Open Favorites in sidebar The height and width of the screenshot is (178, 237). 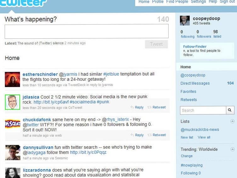point(188,91)
